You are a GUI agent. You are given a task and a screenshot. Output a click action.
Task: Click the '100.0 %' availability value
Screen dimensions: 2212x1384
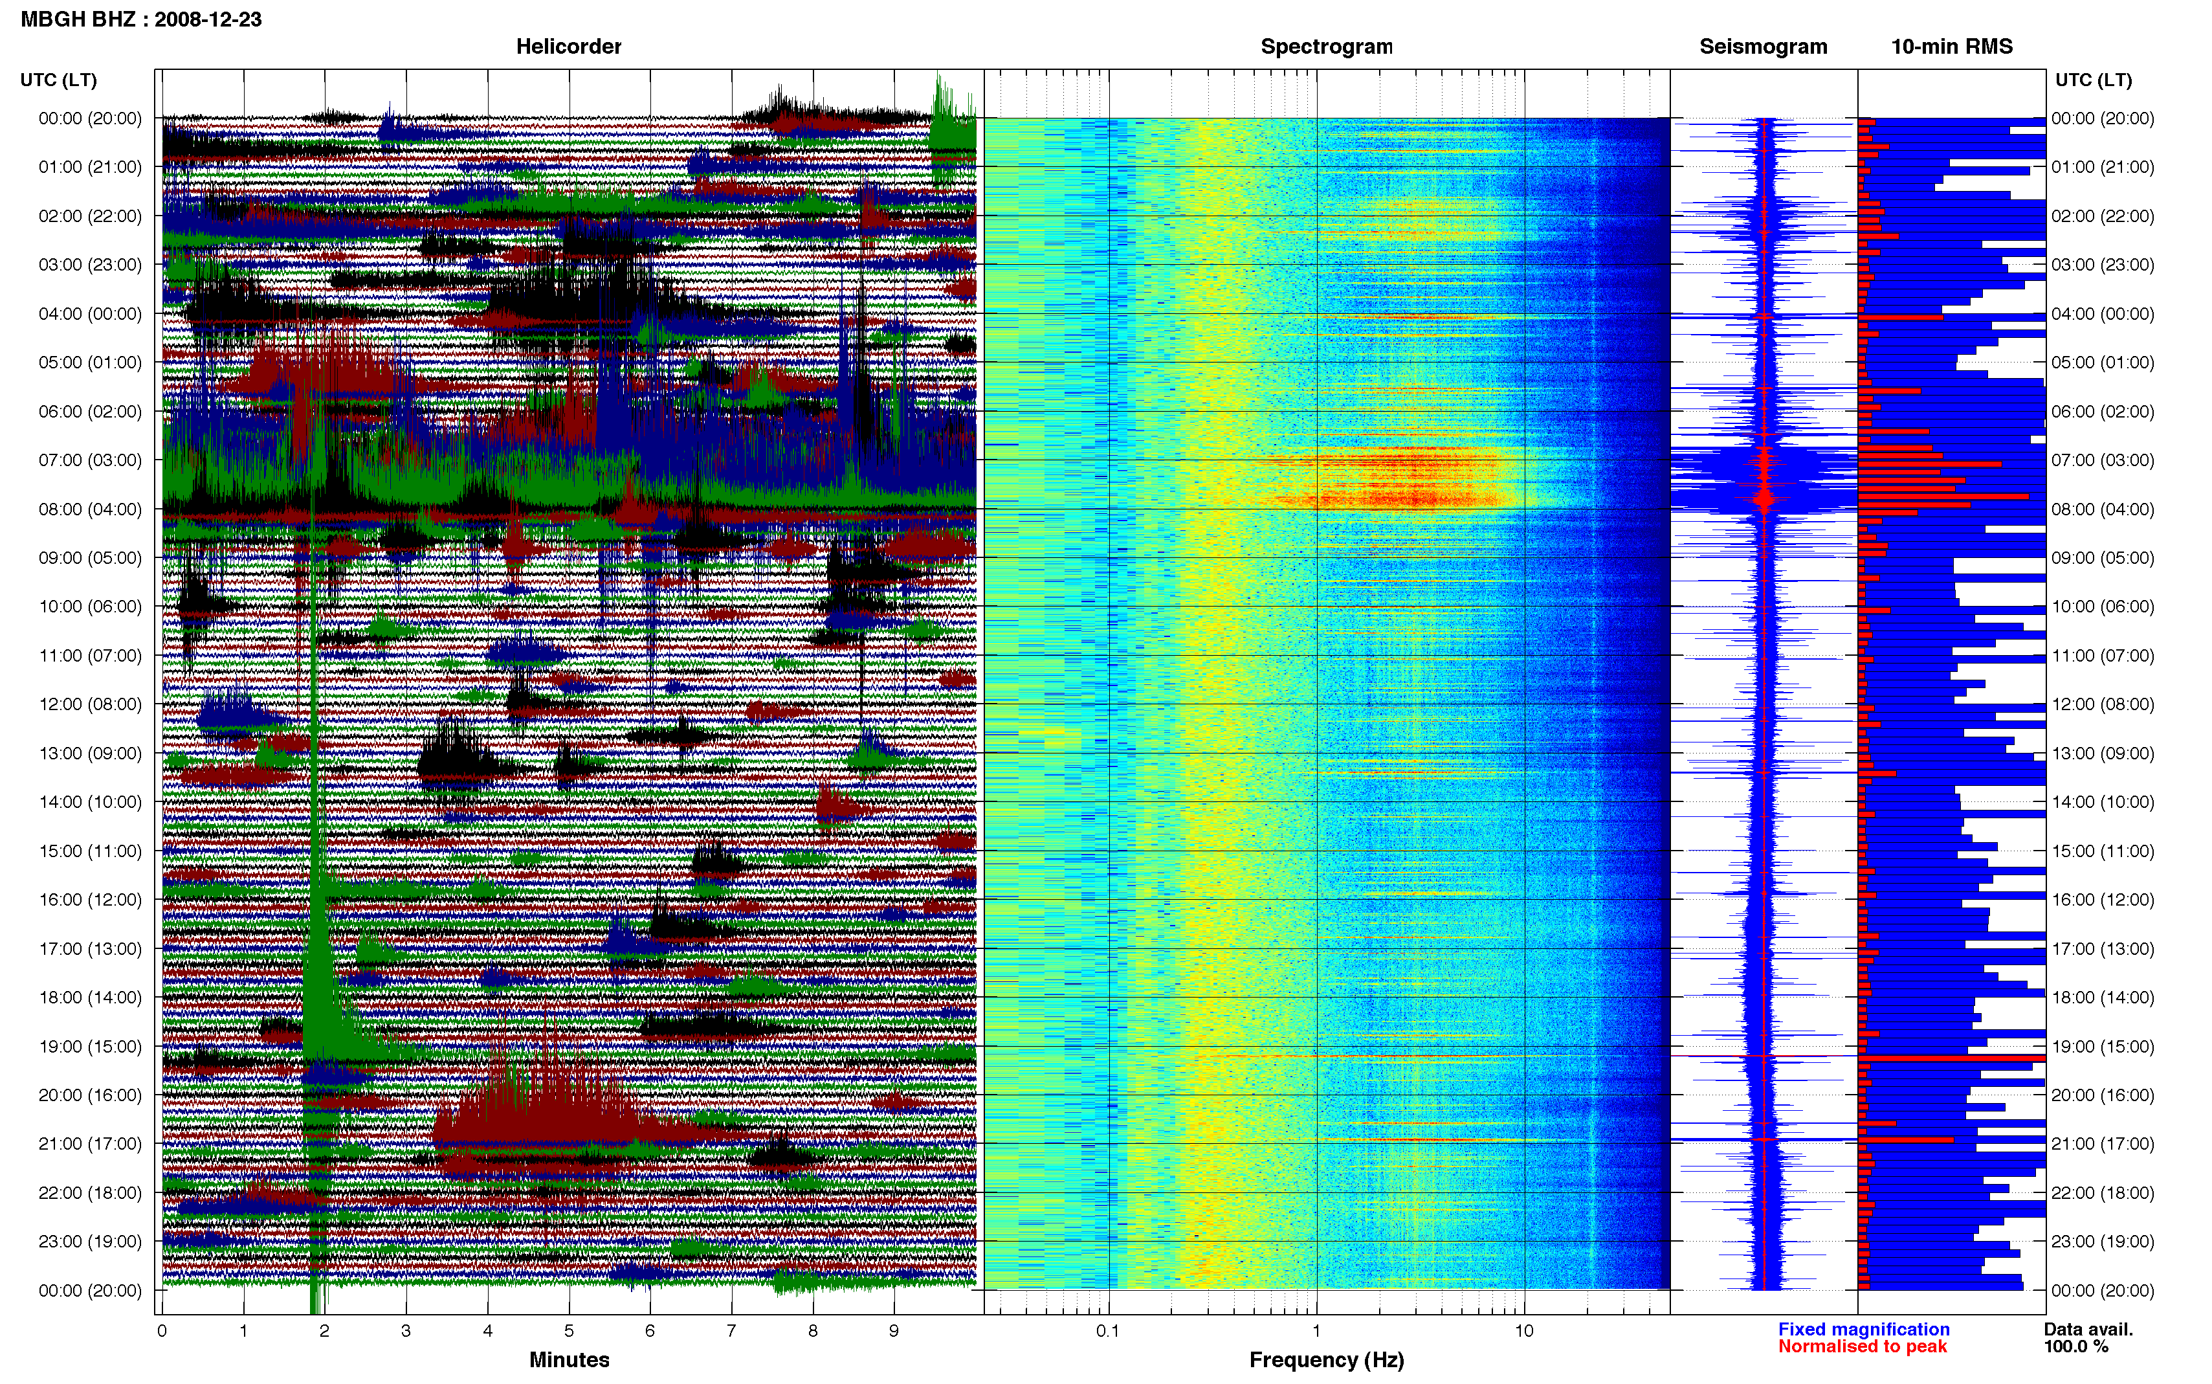pos(2077,1346)
